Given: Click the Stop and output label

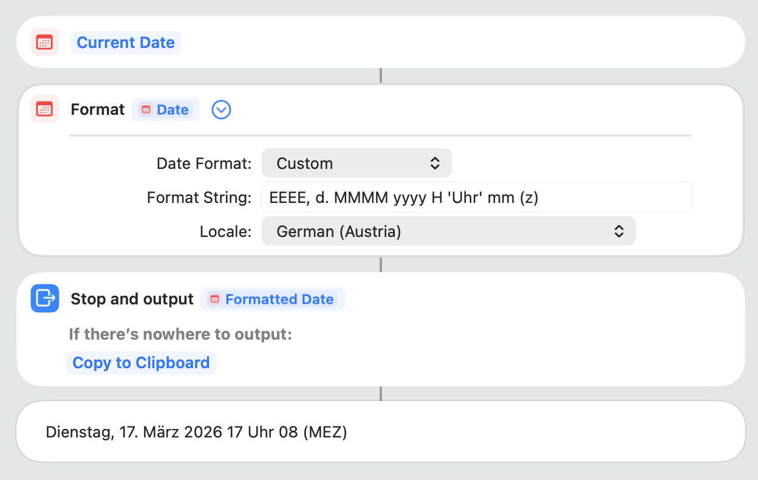Looking at the screenshot, I should click(x=132, y=299).
